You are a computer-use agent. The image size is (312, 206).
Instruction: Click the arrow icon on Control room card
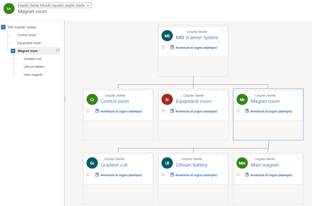88,111
